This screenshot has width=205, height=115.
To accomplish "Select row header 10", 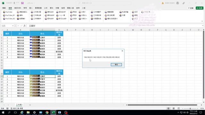I will 2,60.
